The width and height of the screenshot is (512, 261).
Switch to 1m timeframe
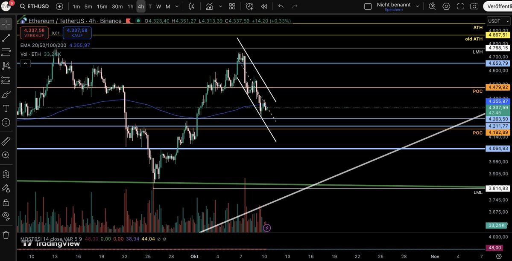(76, 6)
